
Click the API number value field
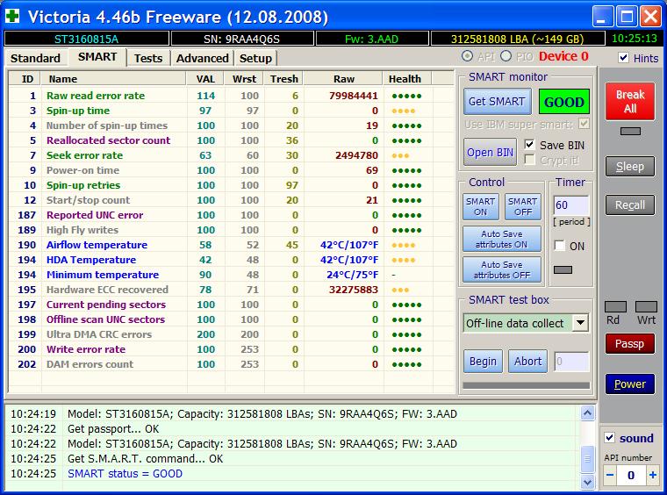coord(631,475)
